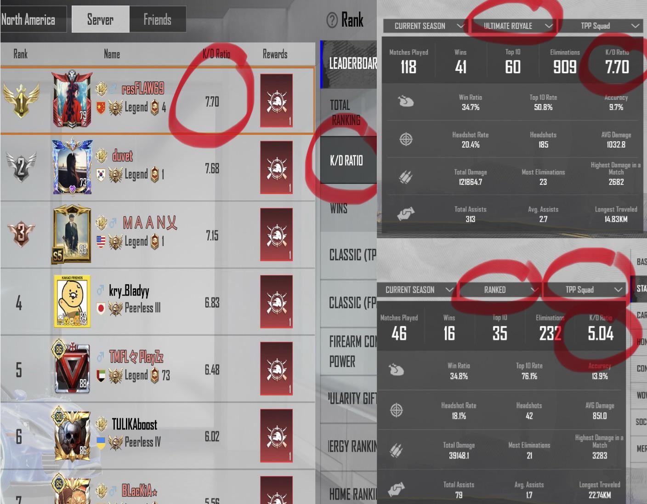Select the K/D Ratio ranking category
Viewport: 647px width, 504px height.
point(348,160)
